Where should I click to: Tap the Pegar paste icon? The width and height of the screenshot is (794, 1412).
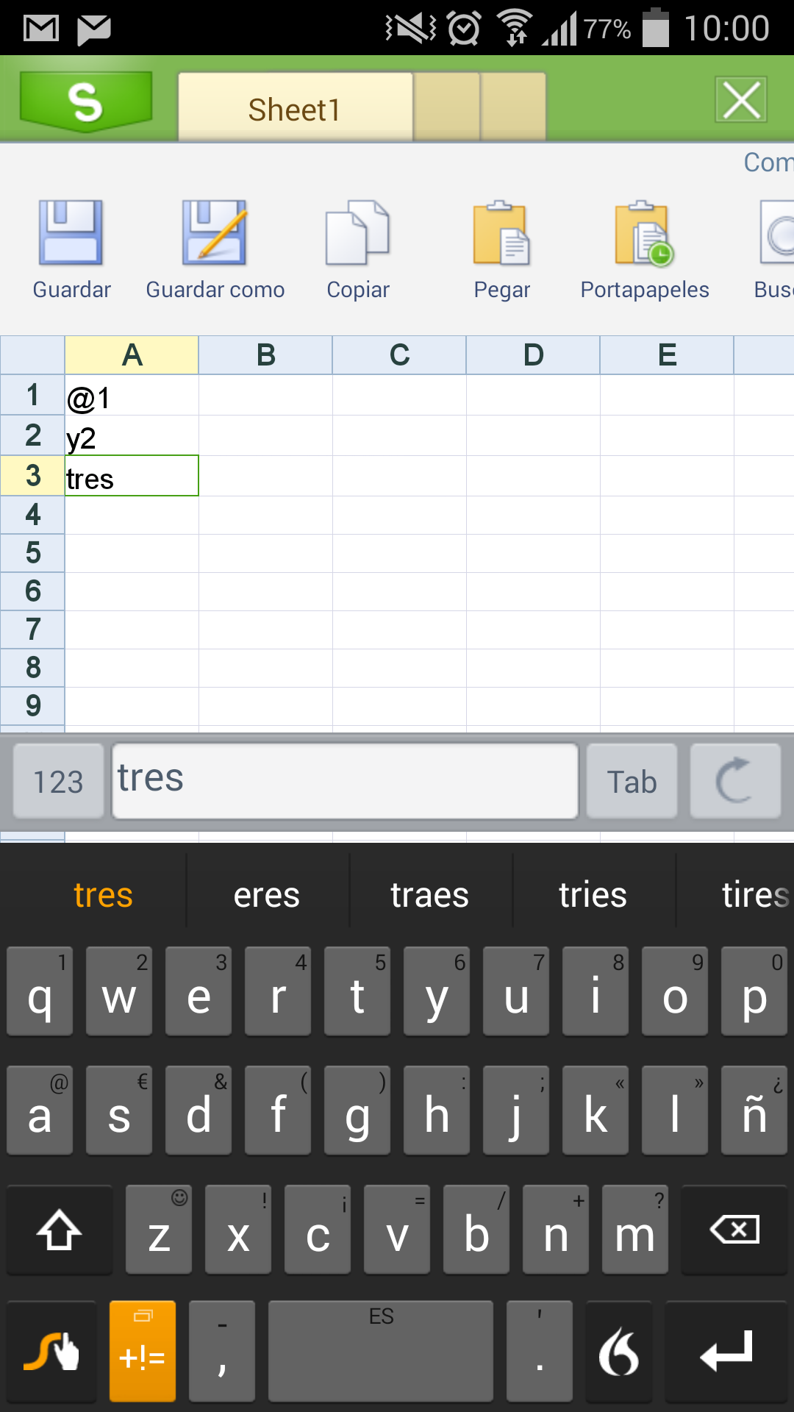tap(501, 234)
